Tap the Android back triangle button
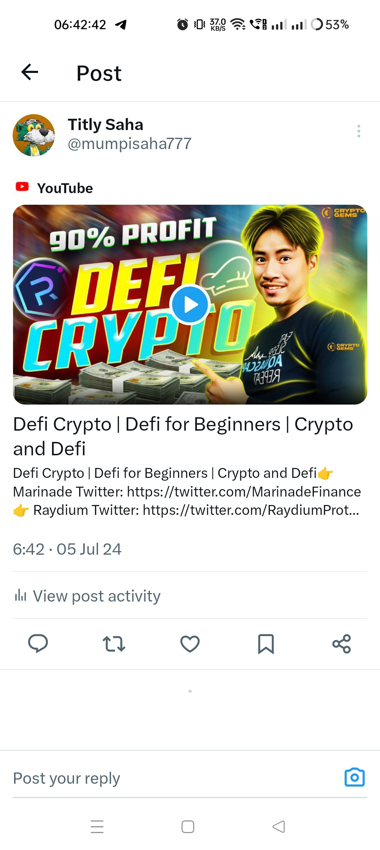The image size is (380, 850). pos(279,826)
